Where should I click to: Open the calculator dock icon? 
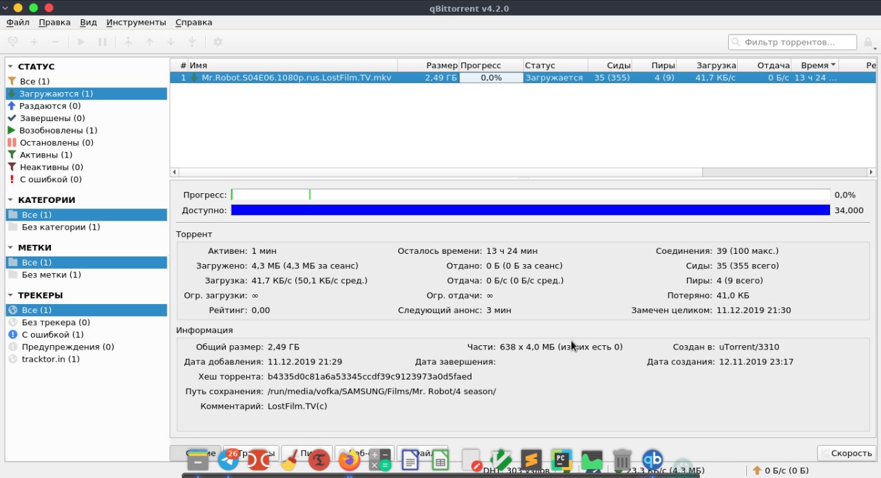point(380,459)
